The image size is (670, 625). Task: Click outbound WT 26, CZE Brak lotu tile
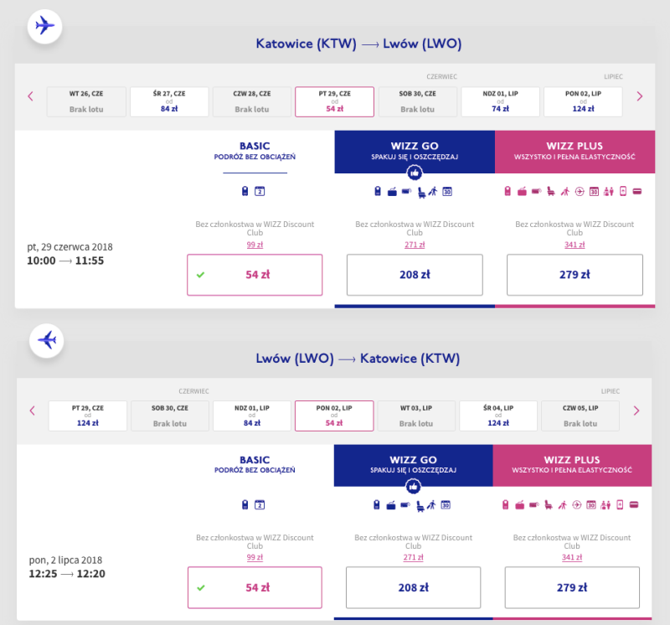click(86, 101)
